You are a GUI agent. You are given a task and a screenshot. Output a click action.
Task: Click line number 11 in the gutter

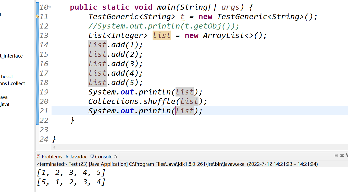click(x=44, y=17)
